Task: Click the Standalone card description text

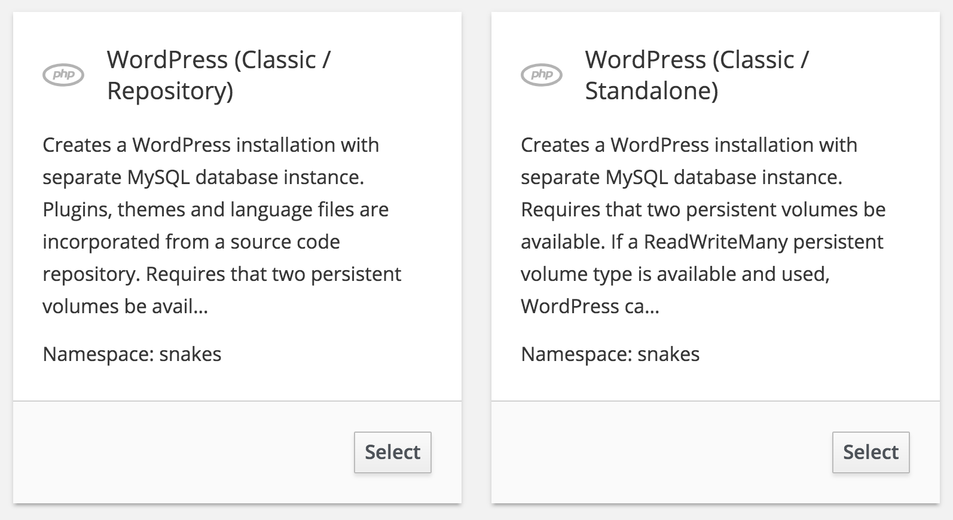Action: pyautogui.click(x=702, y=225)
